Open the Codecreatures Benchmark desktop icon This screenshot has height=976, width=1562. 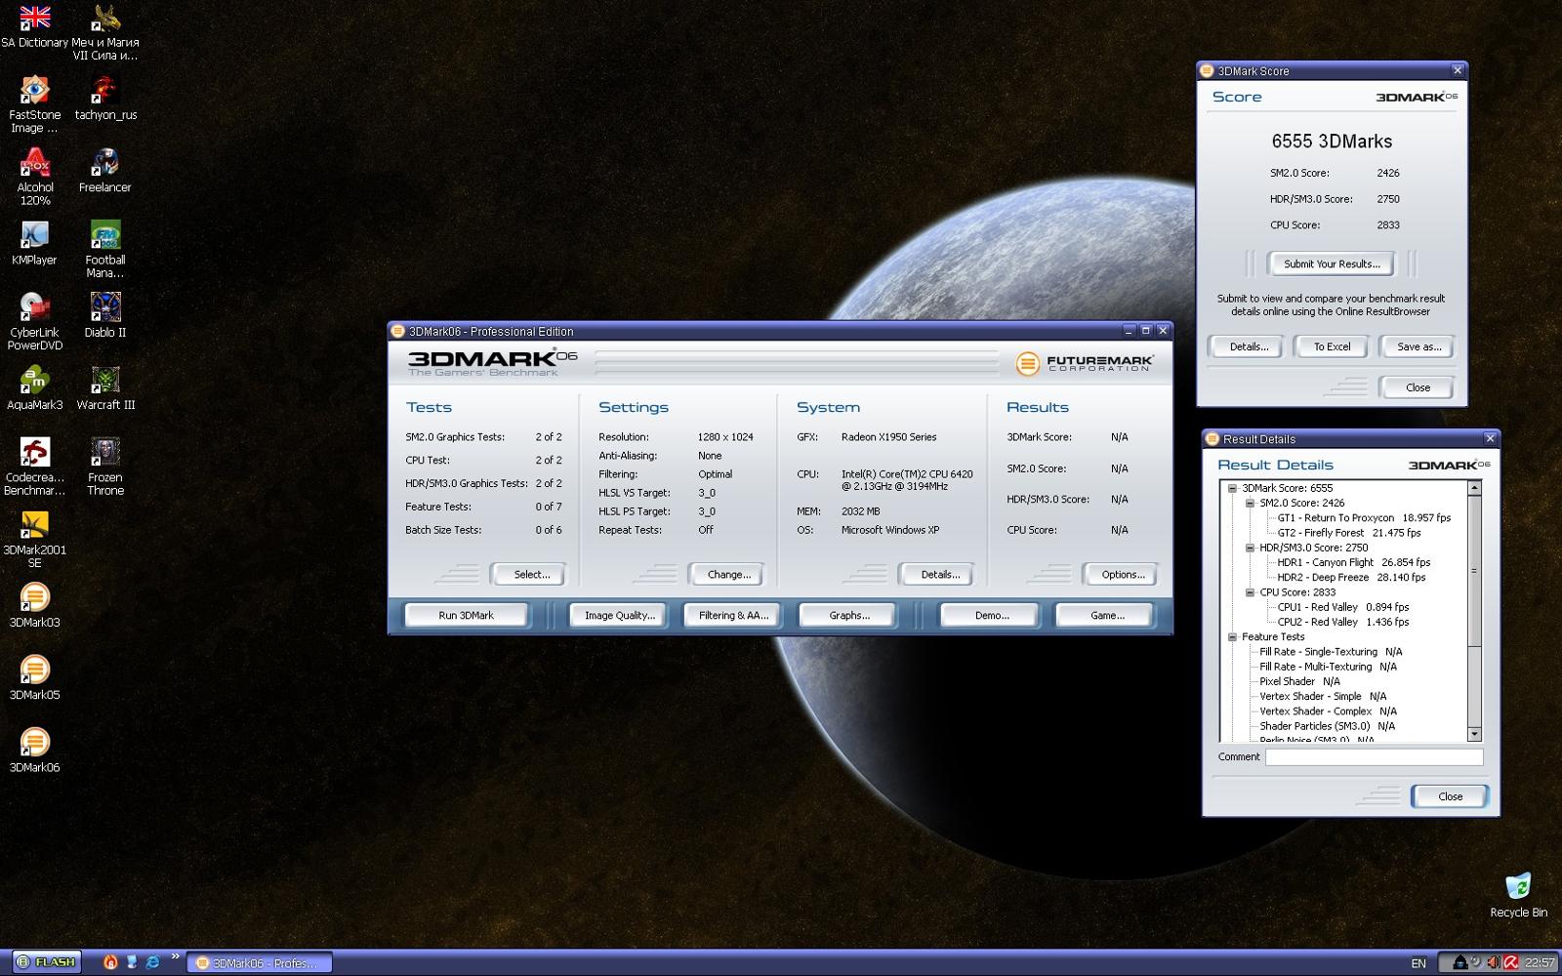[35, 467]
